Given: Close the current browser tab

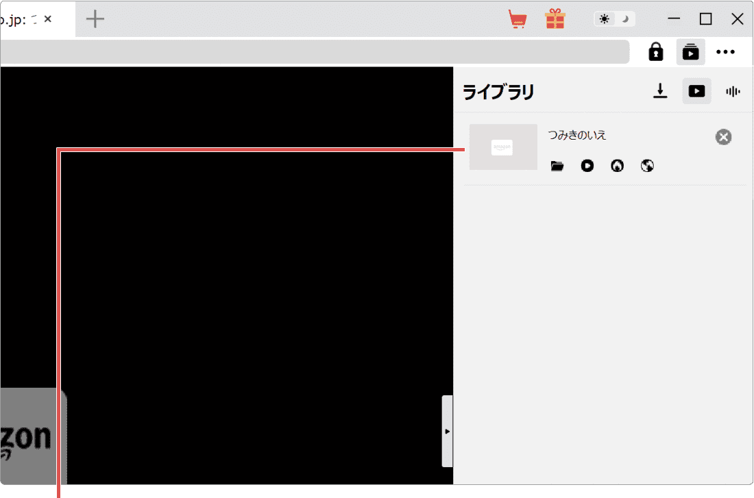Looking at the screenshot, I should pyautogui.click(x=47, y=19).
